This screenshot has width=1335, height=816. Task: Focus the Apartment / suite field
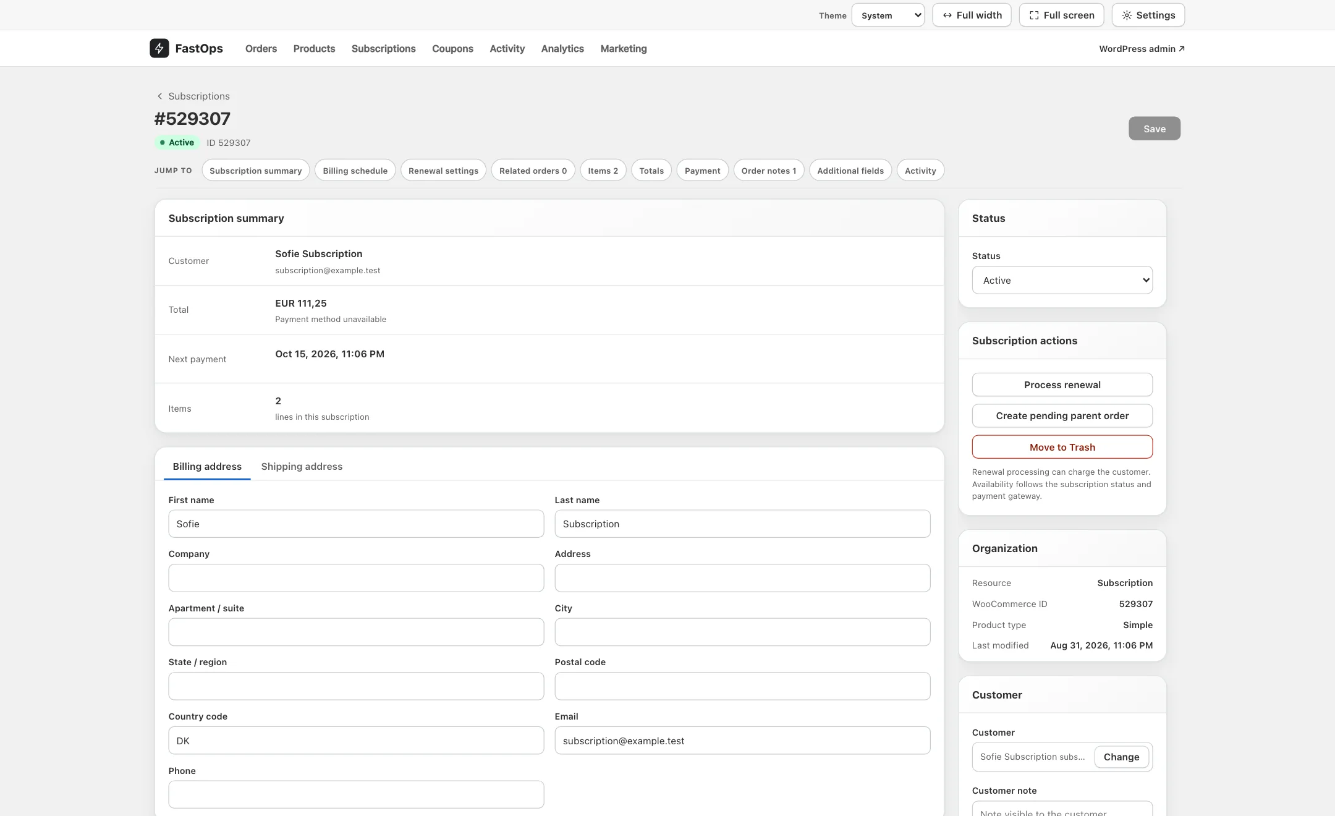point(356,632)
